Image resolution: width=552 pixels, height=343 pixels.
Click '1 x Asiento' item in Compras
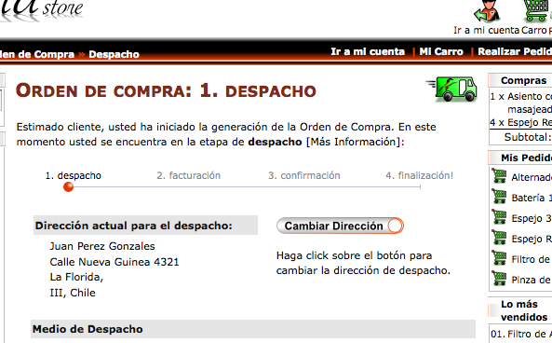tap(521, 103)
